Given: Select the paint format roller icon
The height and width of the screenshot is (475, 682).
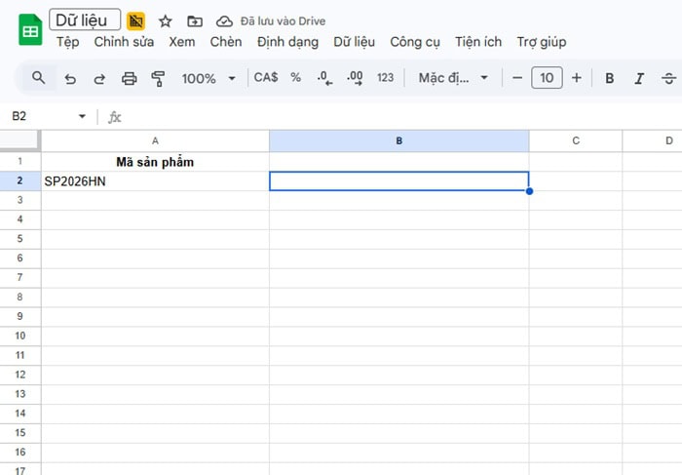Looking at the screenshot, I should click(x=159, y=78).
